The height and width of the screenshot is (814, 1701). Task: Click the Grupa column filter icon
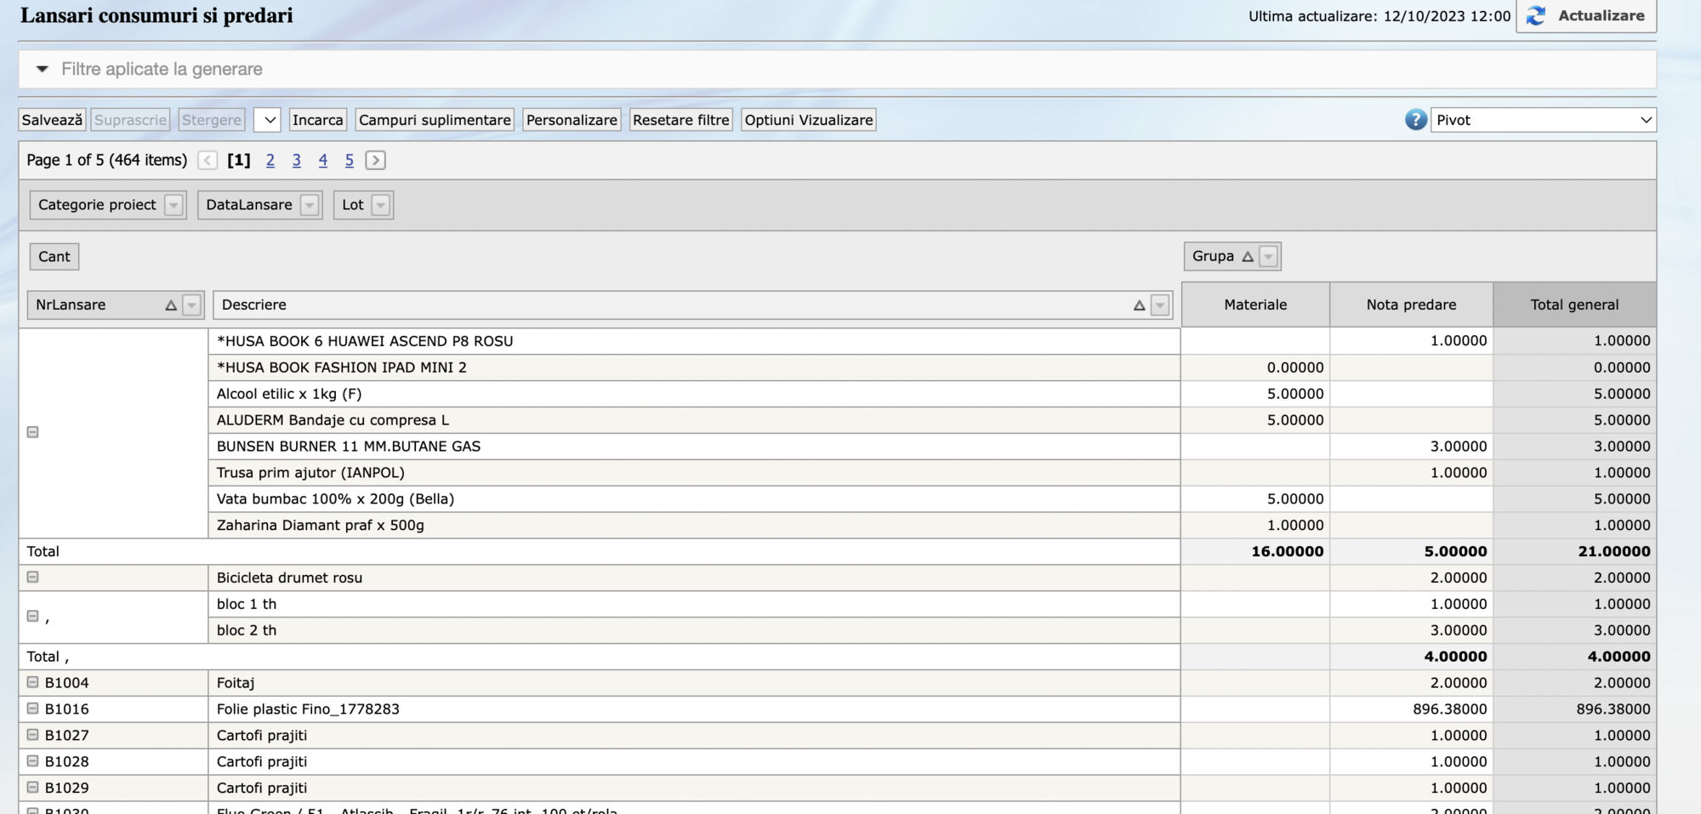(x=1268, y=256)
